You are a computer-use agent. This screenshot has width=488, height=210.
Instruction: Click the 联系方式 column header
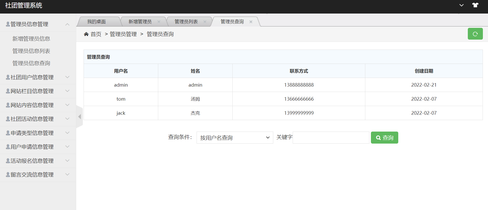point(299,71)
